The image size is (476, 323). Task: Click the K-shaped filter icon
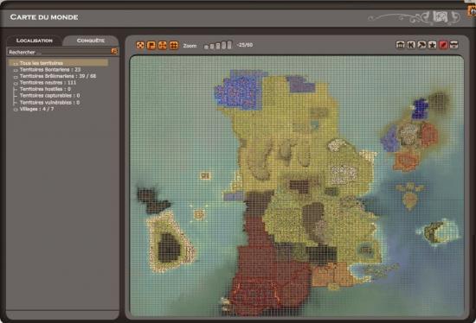[x=411, y=45]
